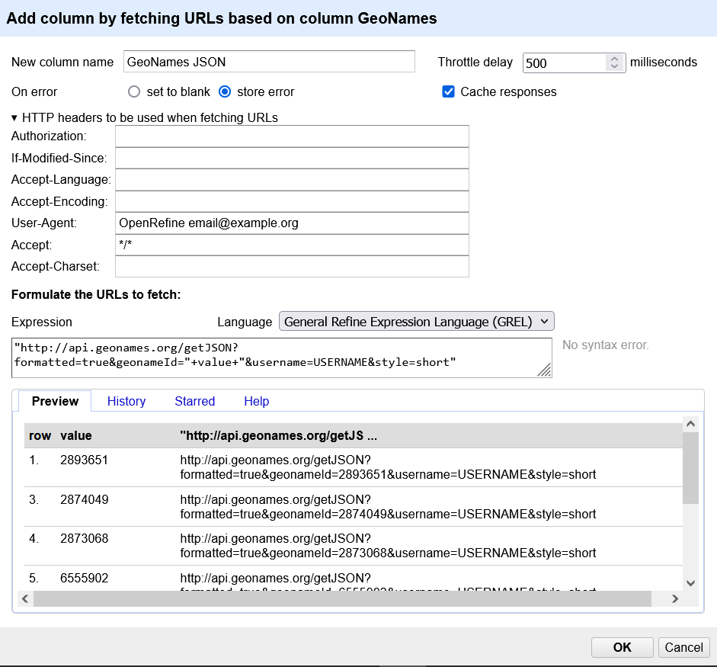Screen dimensions: 717x667
Task: Decrease throttle delay with down stepper arrow
Action: pyautogui.click(x=615, y=67)
